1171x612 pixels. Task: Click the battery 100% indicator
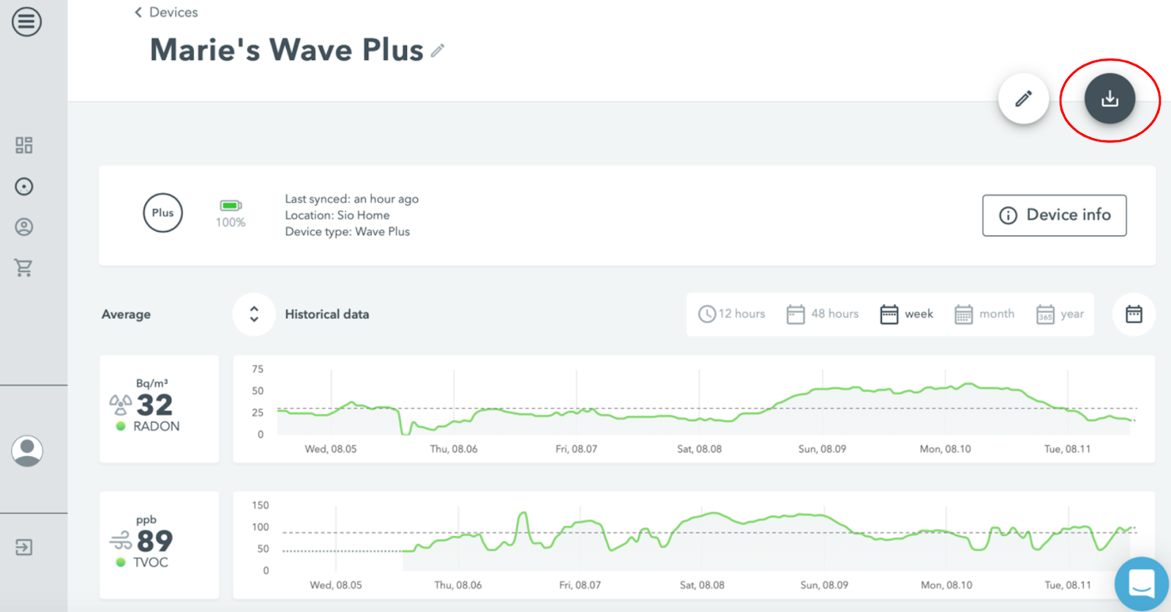[231, 214]
